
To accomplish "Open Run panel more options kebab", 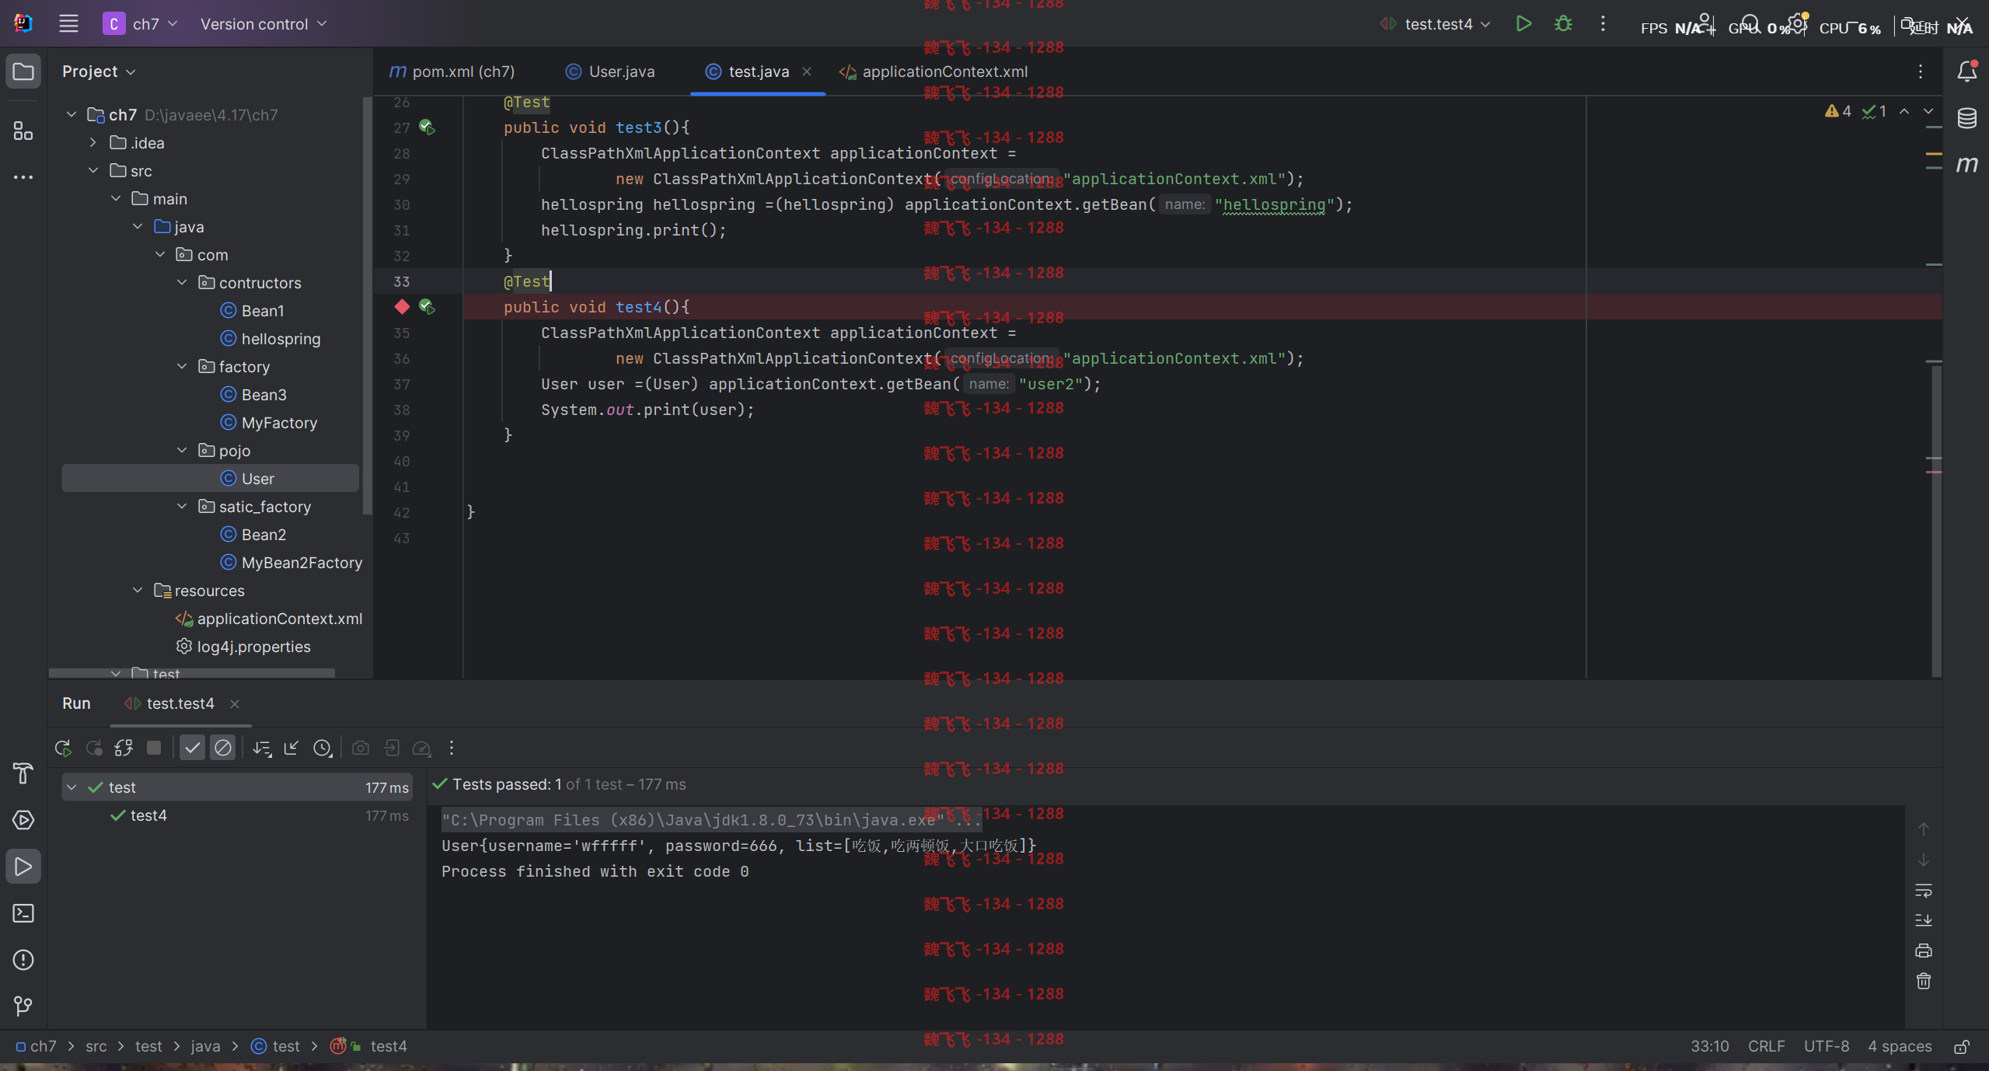I will tap(452, 748).
